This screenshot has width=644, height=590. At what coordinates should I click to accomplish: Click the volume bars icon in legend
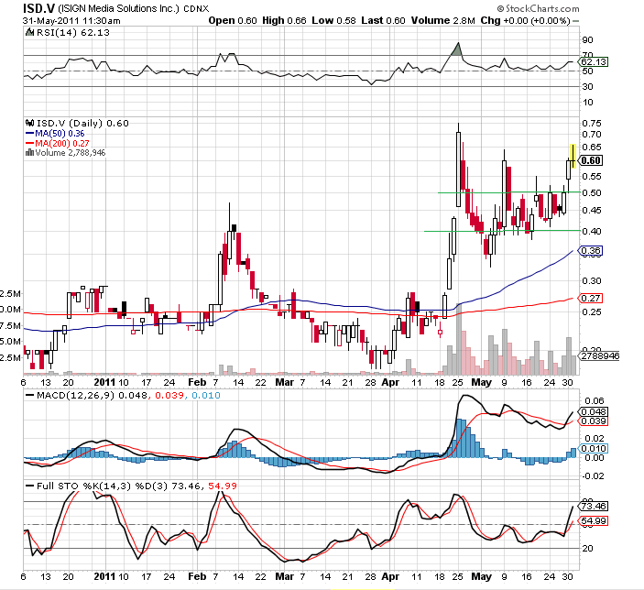[x=29, y=153]
